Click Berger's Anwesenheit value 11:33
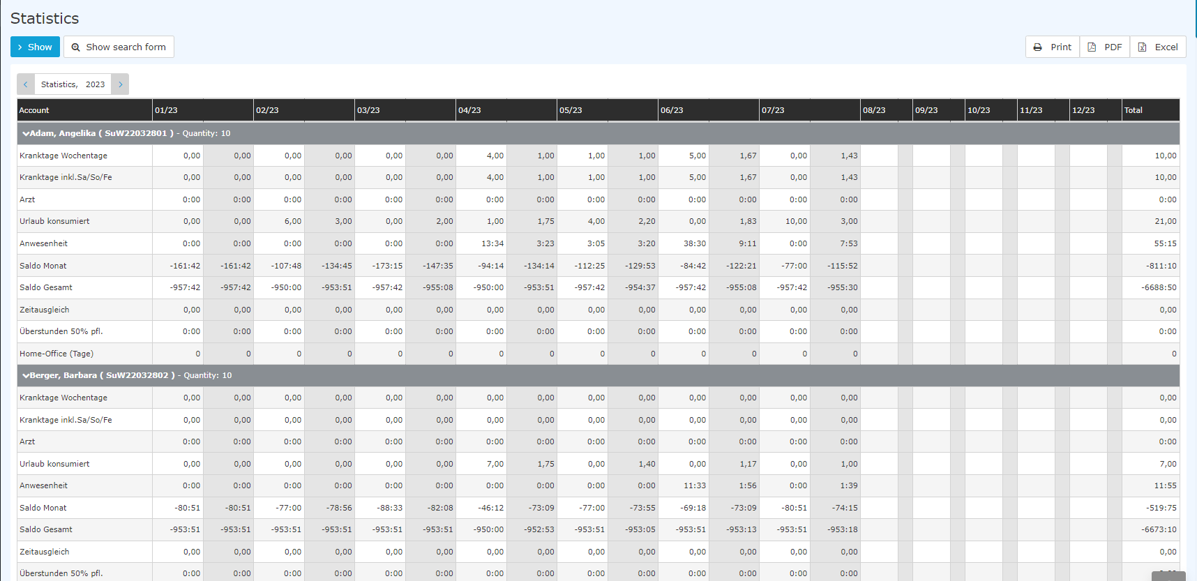1197x581 pixels. pyautogui.click(x=695, y=485)
